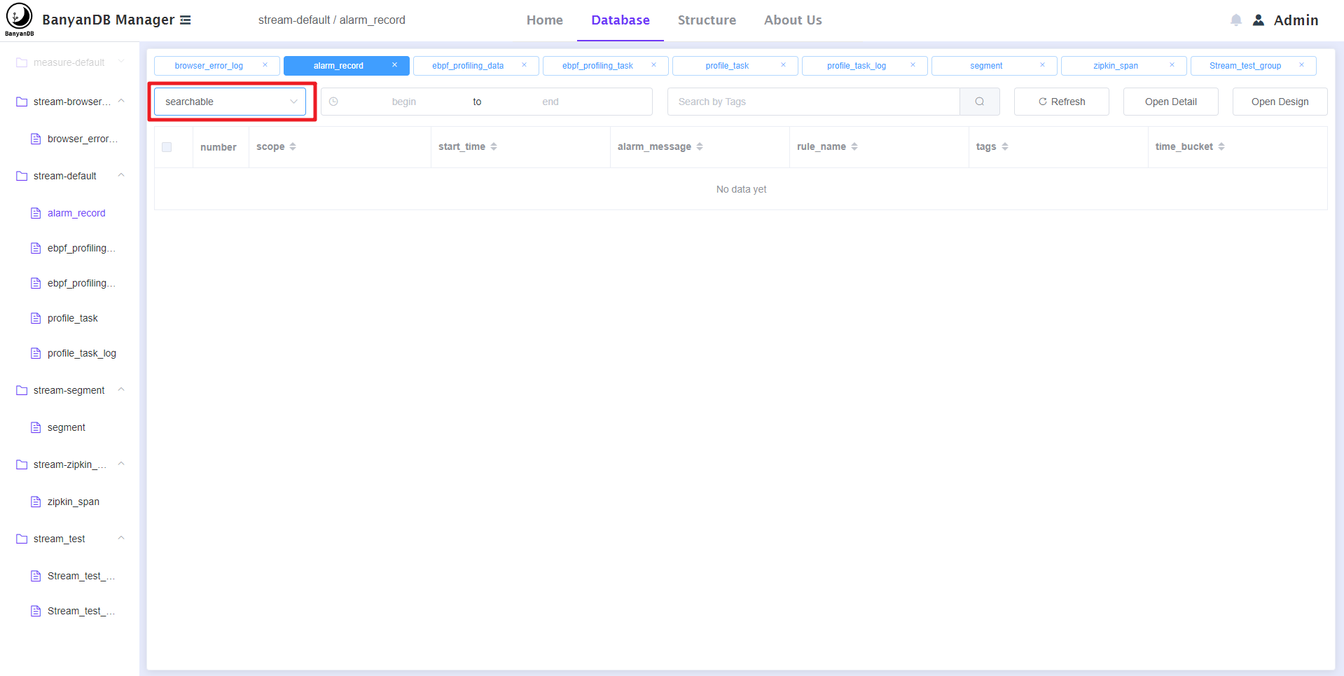1344x676 pixels.
Task: Close the ebpf_profiling_task tab
Action: click(x=653, y=65)
